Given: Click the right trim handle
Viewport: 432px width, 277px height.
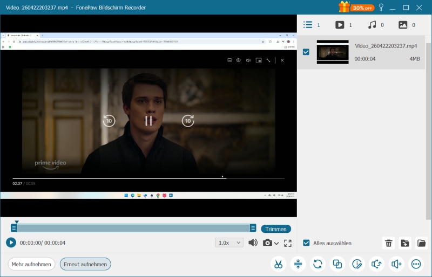Looking at the screenshot, I should coord(253,228).
